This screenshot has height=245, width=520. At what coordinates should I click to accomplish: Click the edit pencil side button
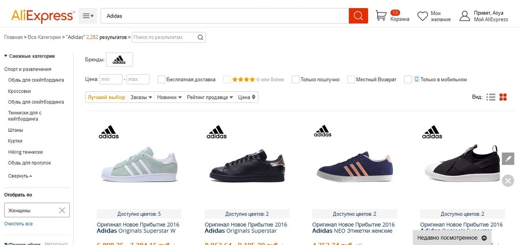508,159
